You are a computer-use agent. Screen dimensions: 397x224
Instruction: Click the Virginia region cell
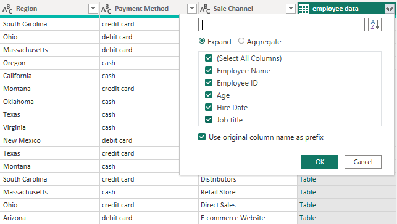coord(50,127)
